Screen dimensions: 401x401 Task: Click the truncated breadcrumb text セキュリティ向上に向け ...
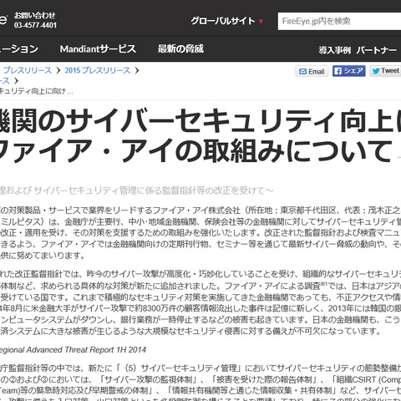pyautogui.click(x=36, y=91)
